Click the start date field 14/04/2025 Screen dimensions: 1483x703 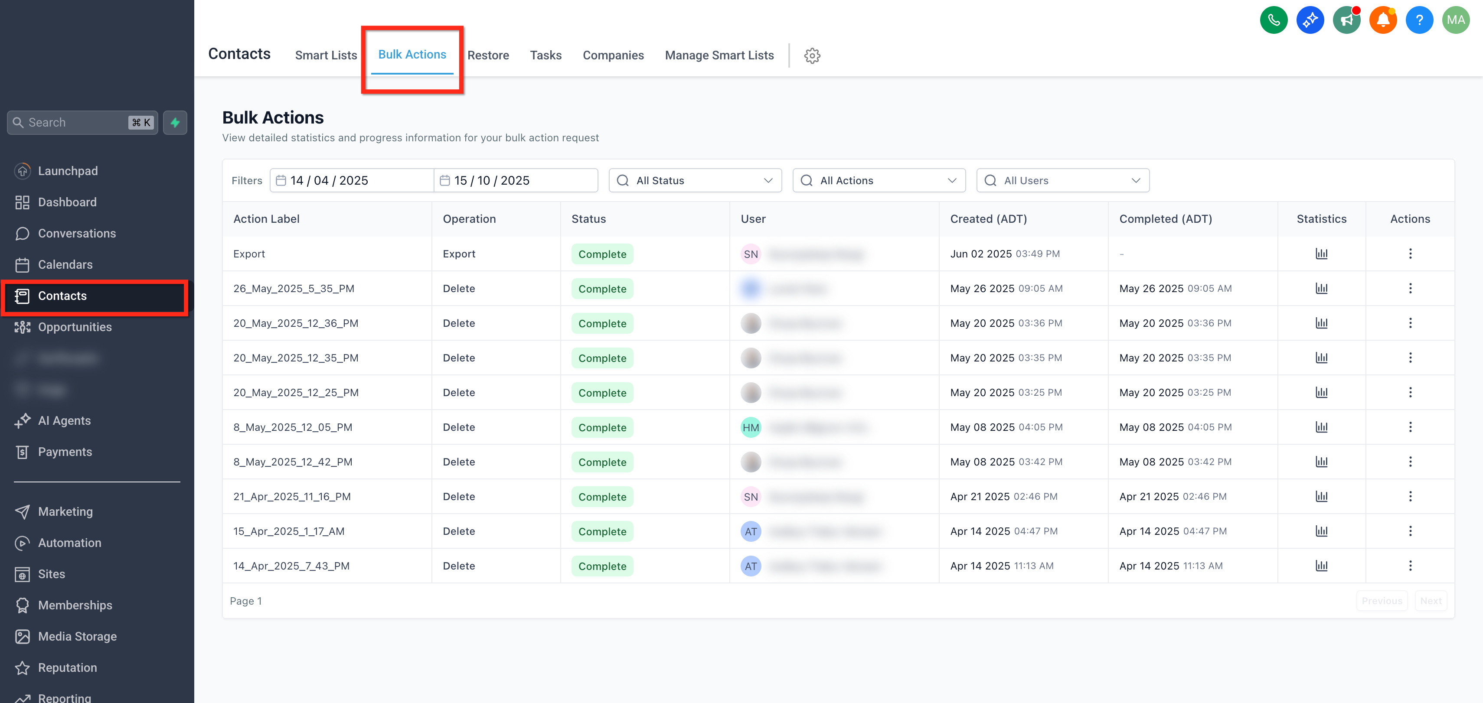point(352,181)
